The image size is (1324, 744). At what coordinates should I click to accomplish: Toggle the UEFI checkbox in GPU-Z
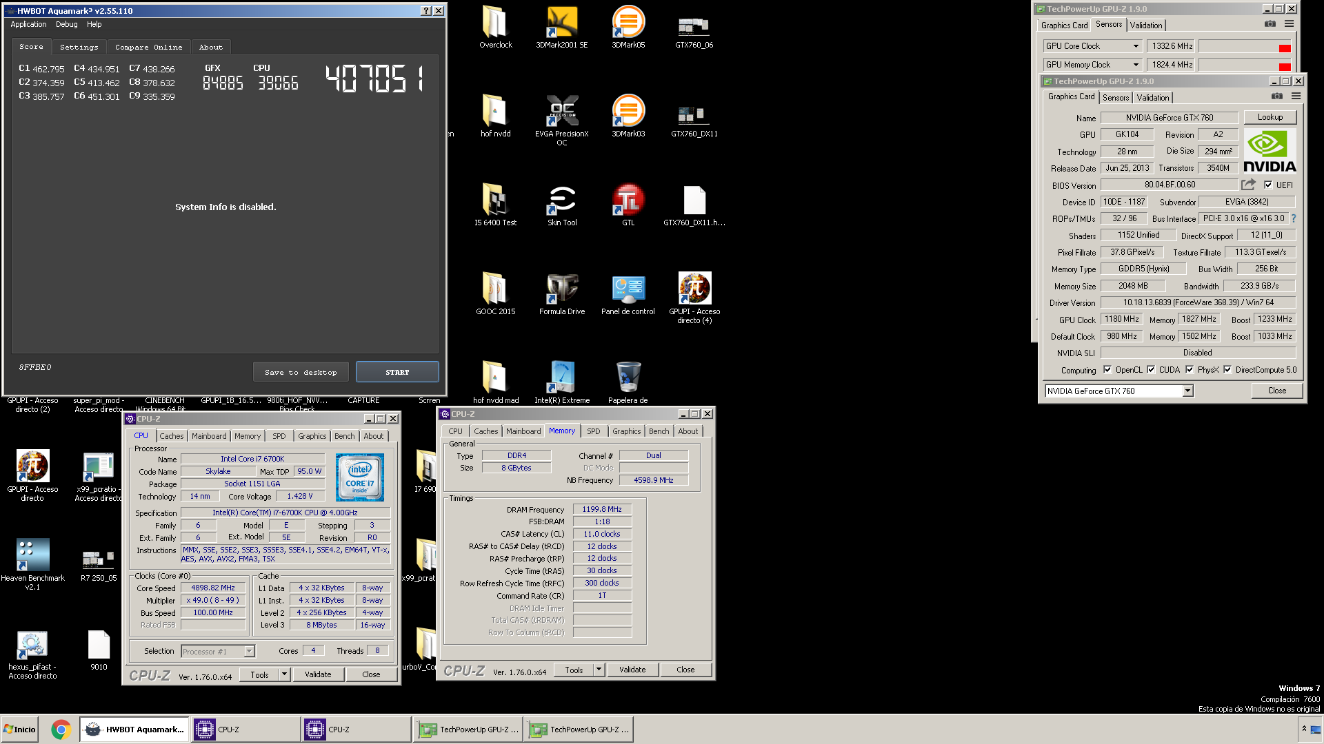tap(1268, 185)
